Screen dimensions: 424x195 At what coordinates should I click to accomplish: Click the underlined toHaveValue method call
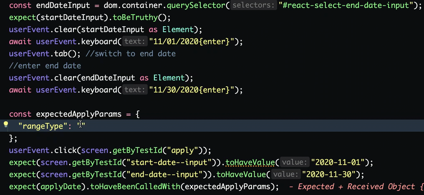[250, 162]
